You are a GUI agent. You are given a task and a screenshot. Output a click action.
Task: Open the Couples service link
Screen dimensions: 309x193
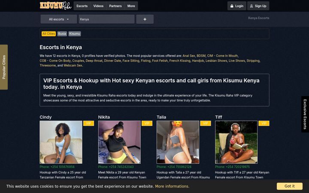[x=78, y=60]
